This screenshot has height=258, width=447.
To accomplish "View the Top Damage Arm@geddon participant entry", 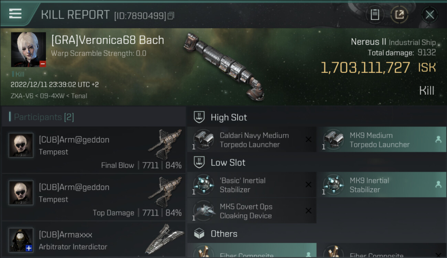I will point(93,197).
